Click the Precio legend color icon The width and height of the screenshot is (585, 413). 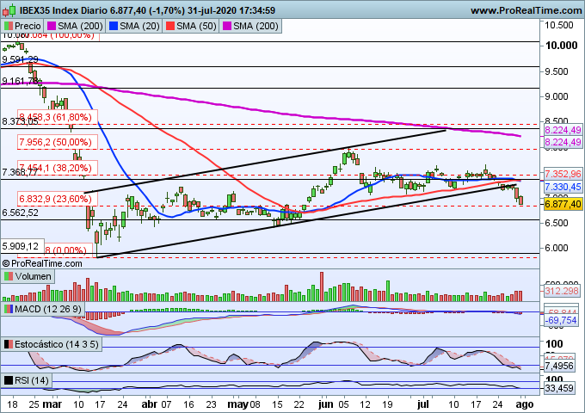(9, 27)
